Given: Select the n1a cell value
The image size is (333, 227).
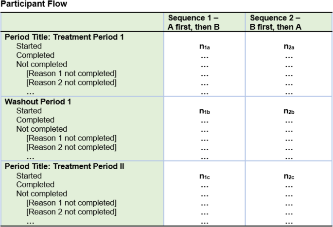Looking at the screenshot, I should point(205,47).
